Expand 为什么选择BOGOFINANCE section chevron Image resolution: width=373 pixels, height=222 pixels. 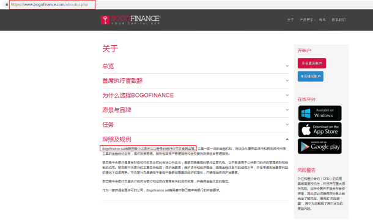pyautogui.click(x=287, y=95)
